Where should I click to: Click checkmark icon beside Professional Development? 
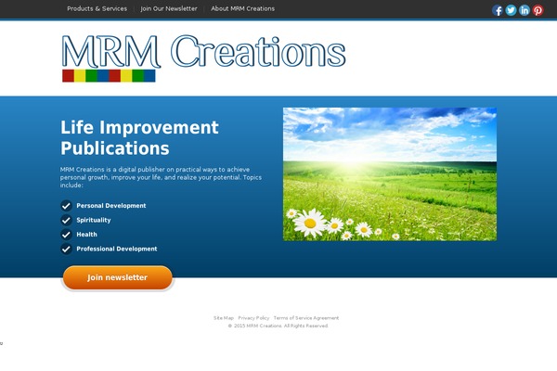66,249
